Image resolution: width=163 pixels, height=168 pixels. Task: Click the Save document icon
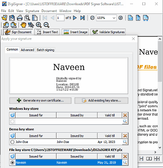coord(12,18)
